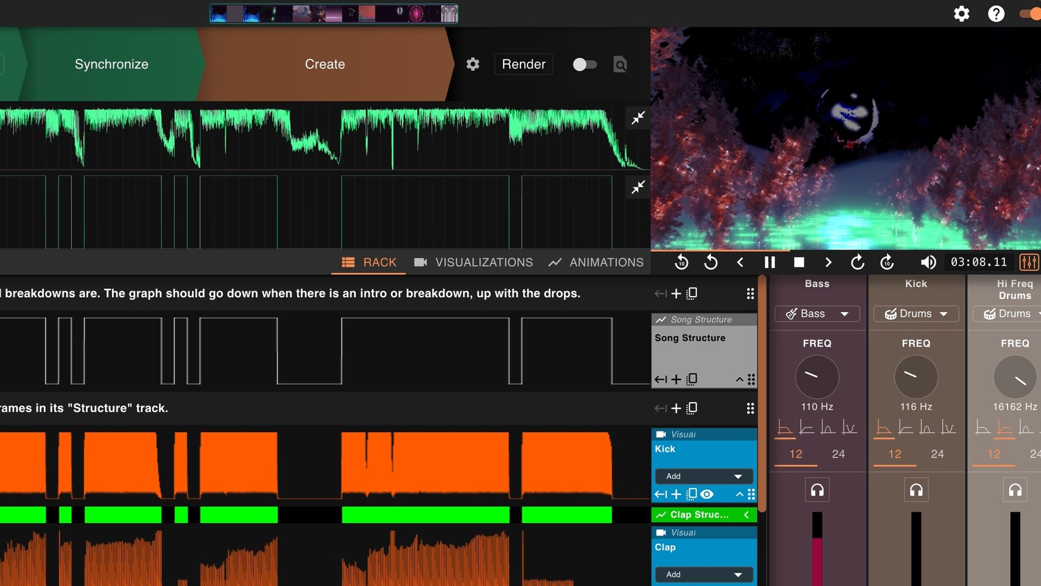Select 24 slope for Kick filter
Viewport: 1041px width, 586px height.
pos(937,454)
